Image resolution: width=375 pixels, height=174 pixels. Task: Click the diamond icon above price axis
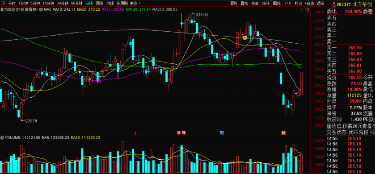coord(302,10)
